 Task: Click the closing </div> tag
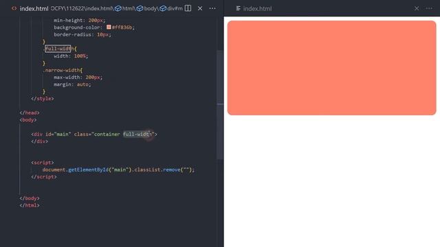[x=40, y=141]
